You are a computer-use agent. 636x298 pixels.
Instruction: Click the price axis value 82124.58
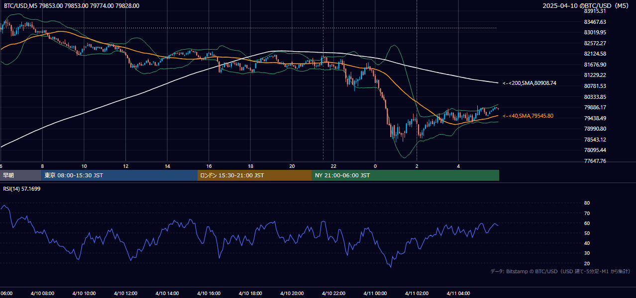(595, 54)
